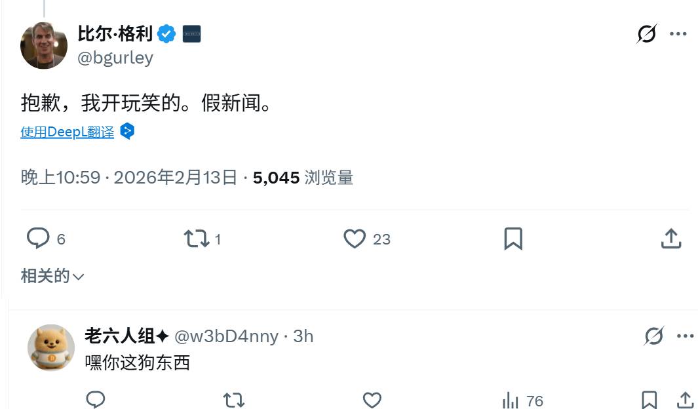This screenshot has width=698, height=409.
Task: Click the square affiliation badge next to verified check
Action: tap(191, 33)
